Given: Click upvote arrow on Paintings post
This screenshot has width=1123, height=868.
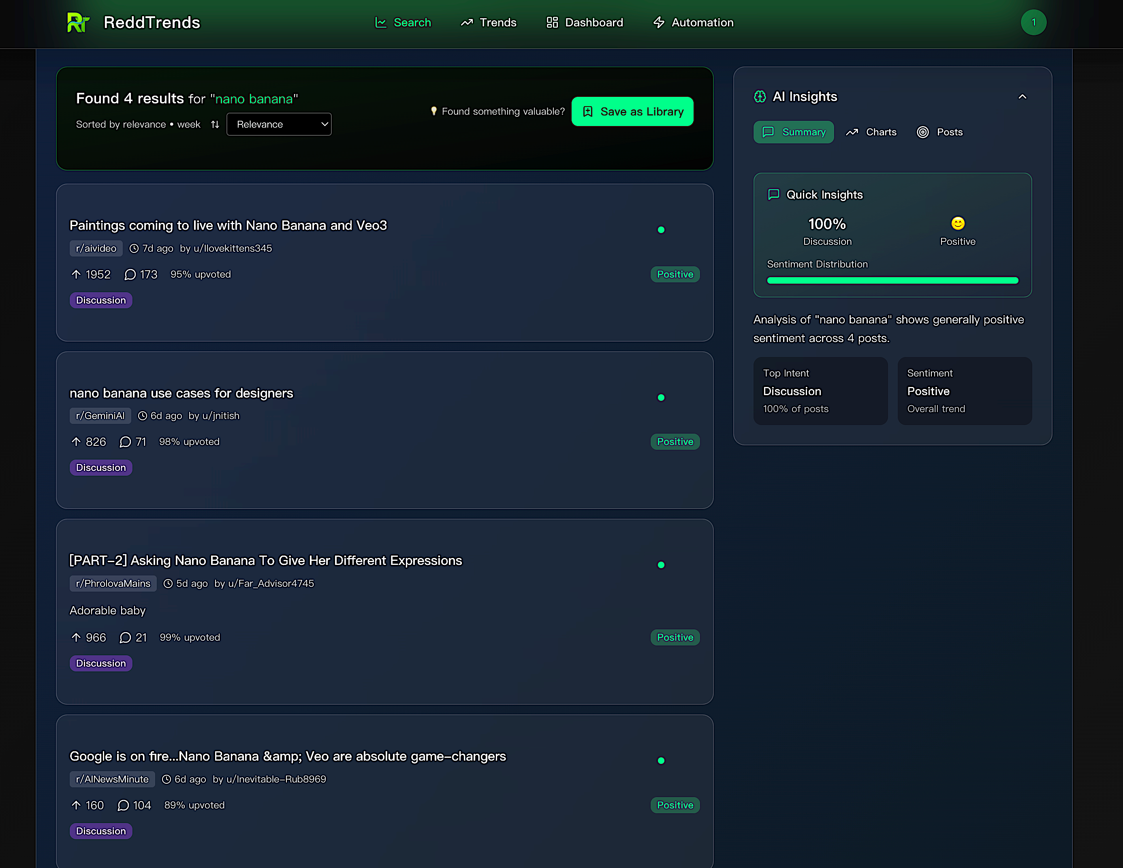Looking at the screenshot, I should pos(76,275).
